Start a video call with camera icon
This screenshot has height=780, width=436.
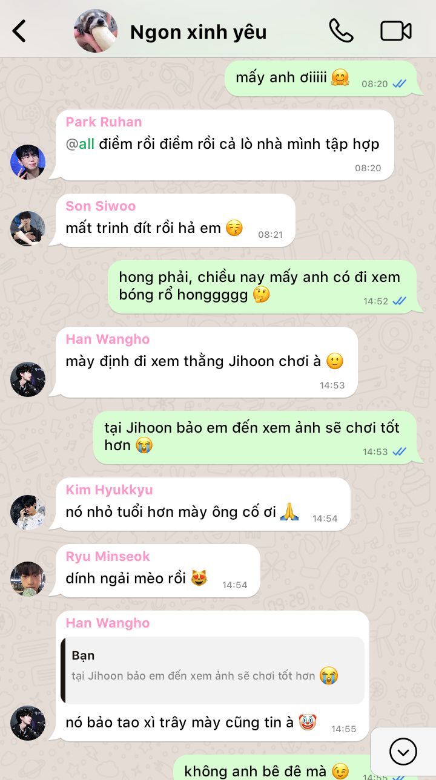pyautogui.click(x=396, y=31)
